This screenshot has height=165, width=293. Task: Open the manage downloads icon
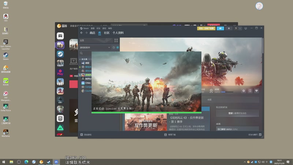166,135
